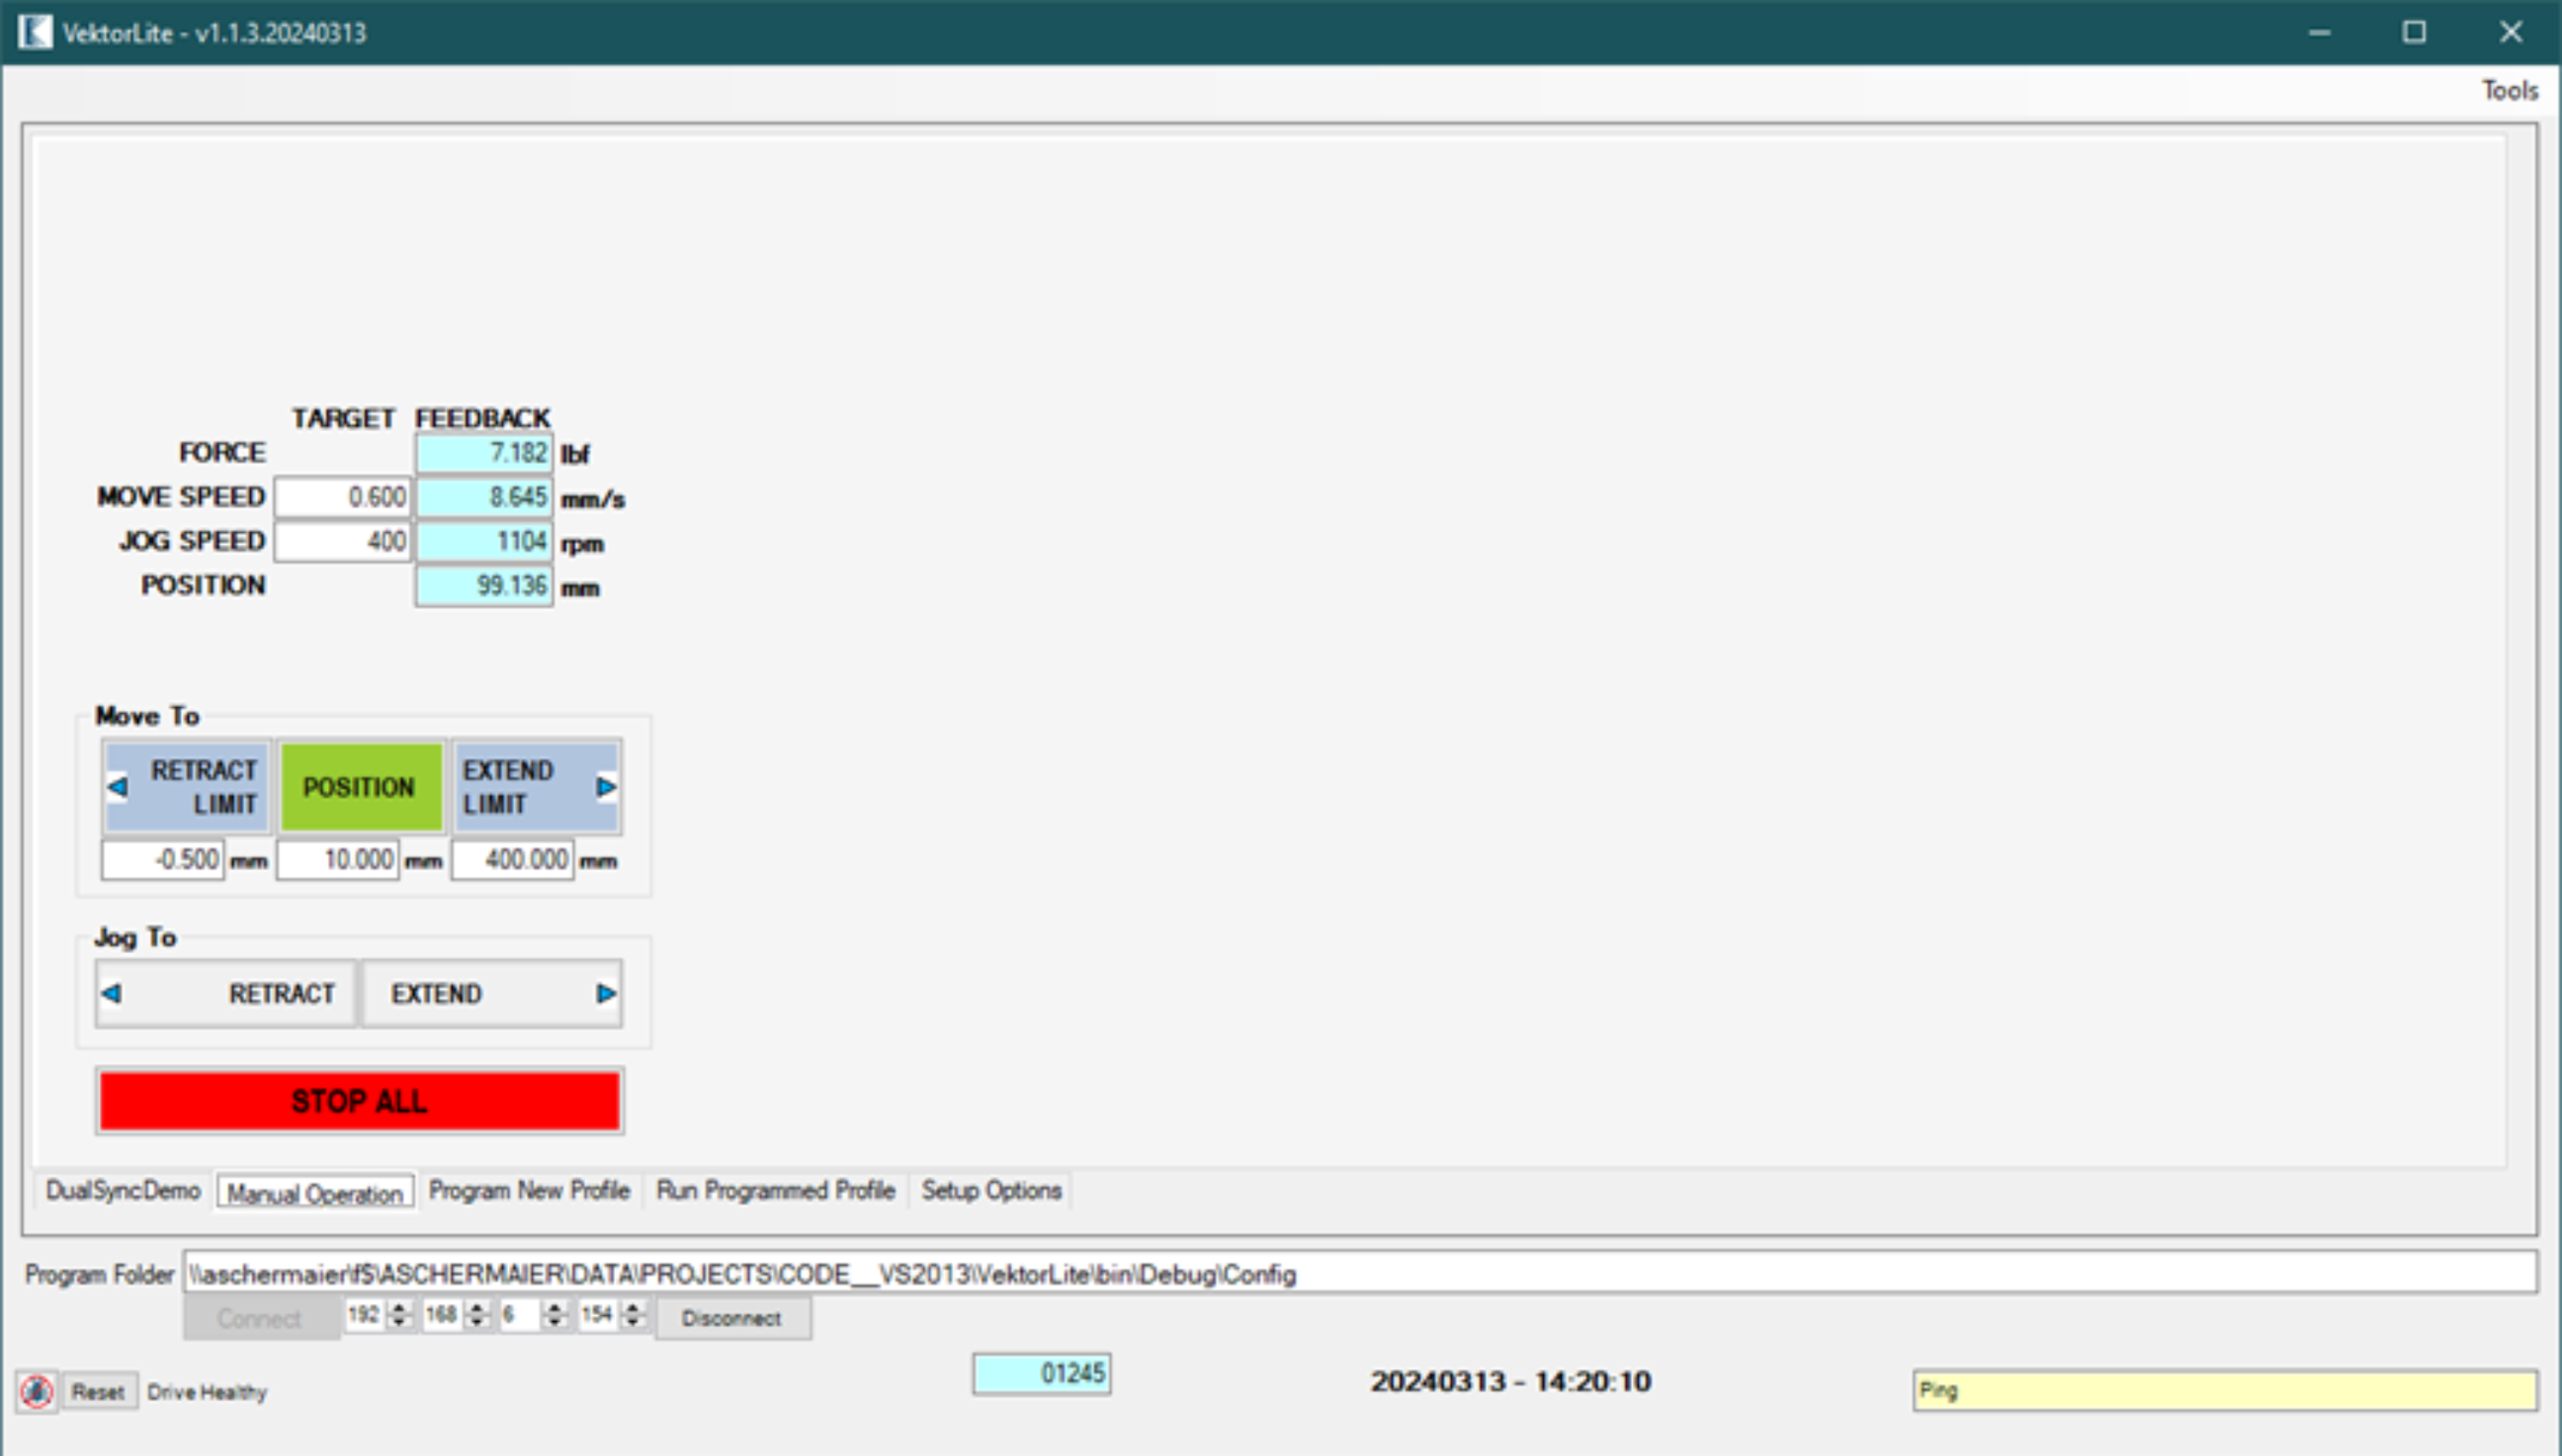
Task: Switch to the DualSyncDemo tab
Action: coord(123,1190)
